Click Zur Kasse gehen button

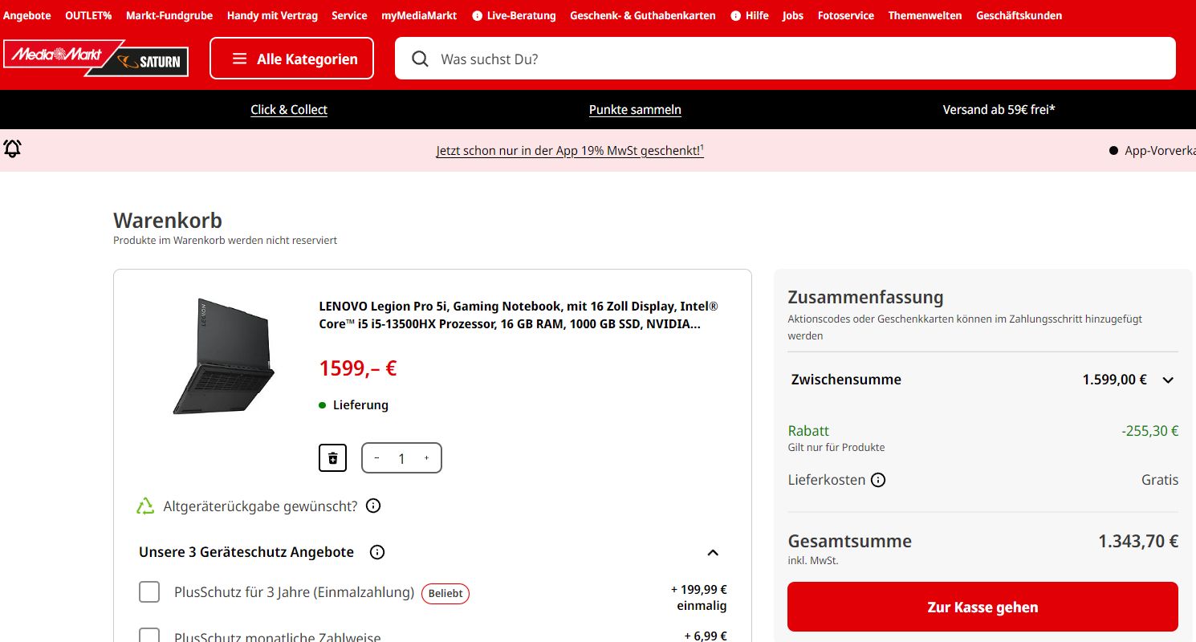[x=982, y=607]
